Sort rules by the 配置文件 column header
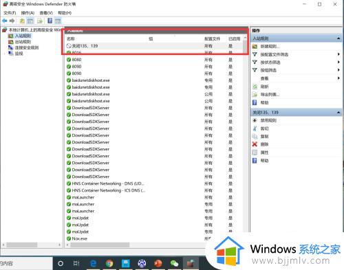 212,38
